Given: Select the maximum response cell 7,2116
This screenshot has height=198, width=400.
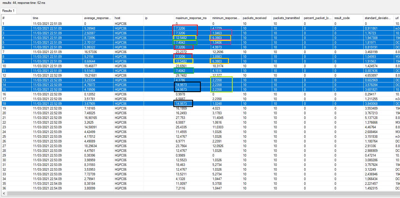Looking at the screenshot, I should click(193, 188).
